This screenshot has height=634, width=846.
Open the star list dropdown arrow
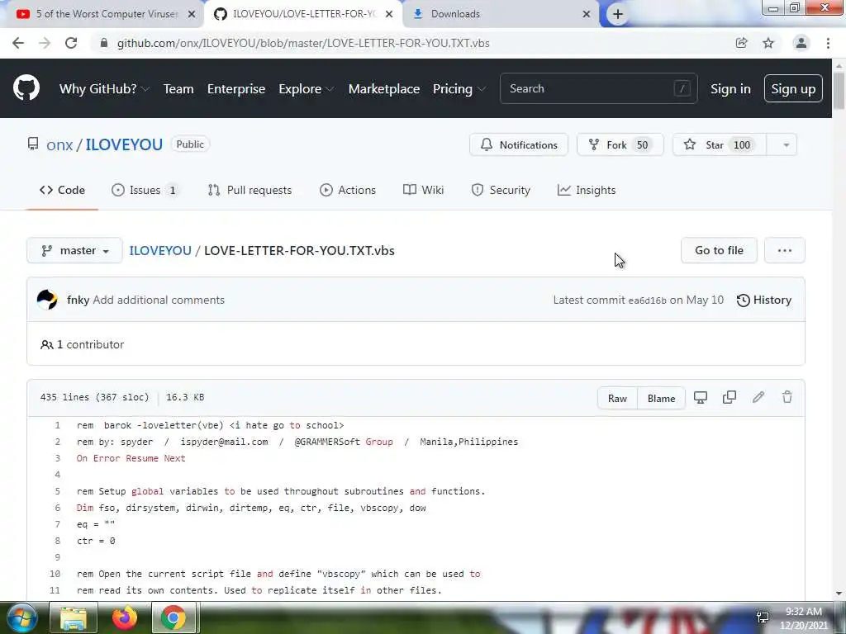point(786,145)
